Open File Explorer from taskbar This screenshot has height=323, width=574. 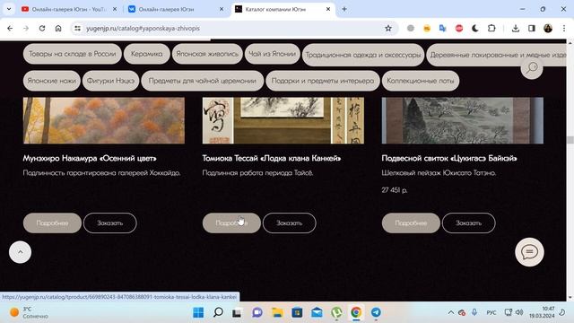click(x=277, y=312)
